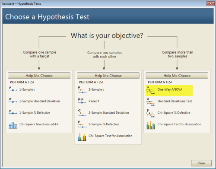The height and width of the screenshot is (169, 216).
Task: Click the Standard Deviations Test icon
Action: point(151,102)
